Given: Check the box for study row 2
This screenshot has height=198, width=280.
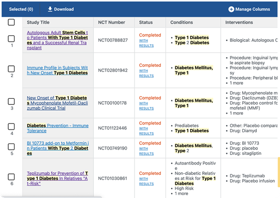Looking at the screenshot, I should click(11, 69).
